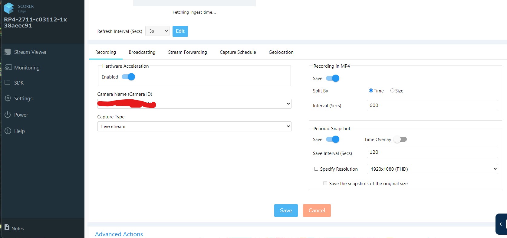This screenshot has height=238, width=507.
Task: Open the Capture Schedule tab
Action: [x=238, y=52]
